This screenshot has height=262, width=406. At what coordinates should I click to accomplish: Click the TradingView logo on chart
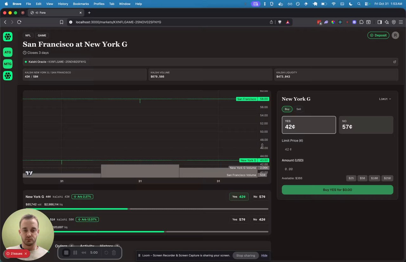click(x=29, y=173)
